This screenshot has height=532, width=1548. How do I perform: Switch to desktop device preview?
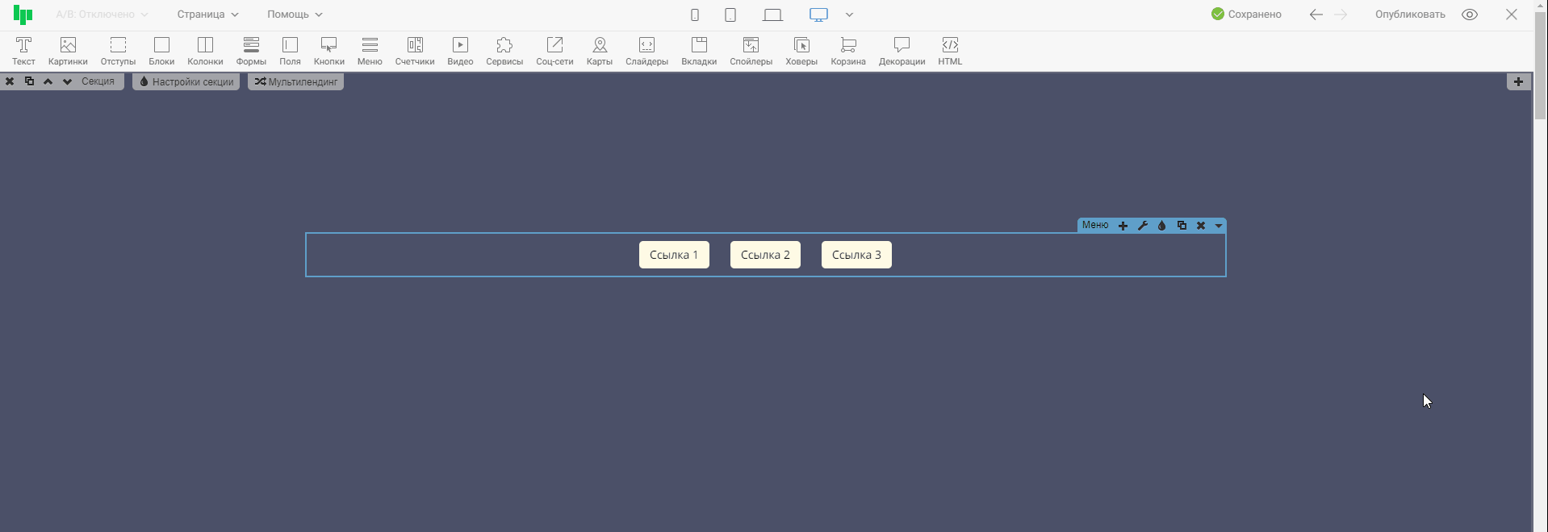[818, 15]
